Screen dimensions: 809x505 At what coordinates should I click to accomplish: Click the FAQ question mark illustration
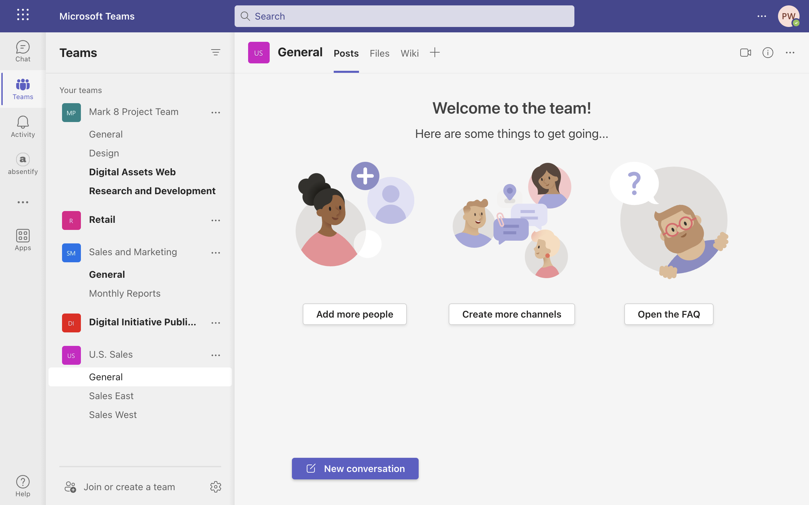669,220
